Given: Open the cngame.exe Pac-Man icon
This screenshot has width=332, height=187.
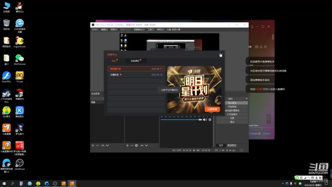Looking at the screenshot, I should click(x=20, y=42).
